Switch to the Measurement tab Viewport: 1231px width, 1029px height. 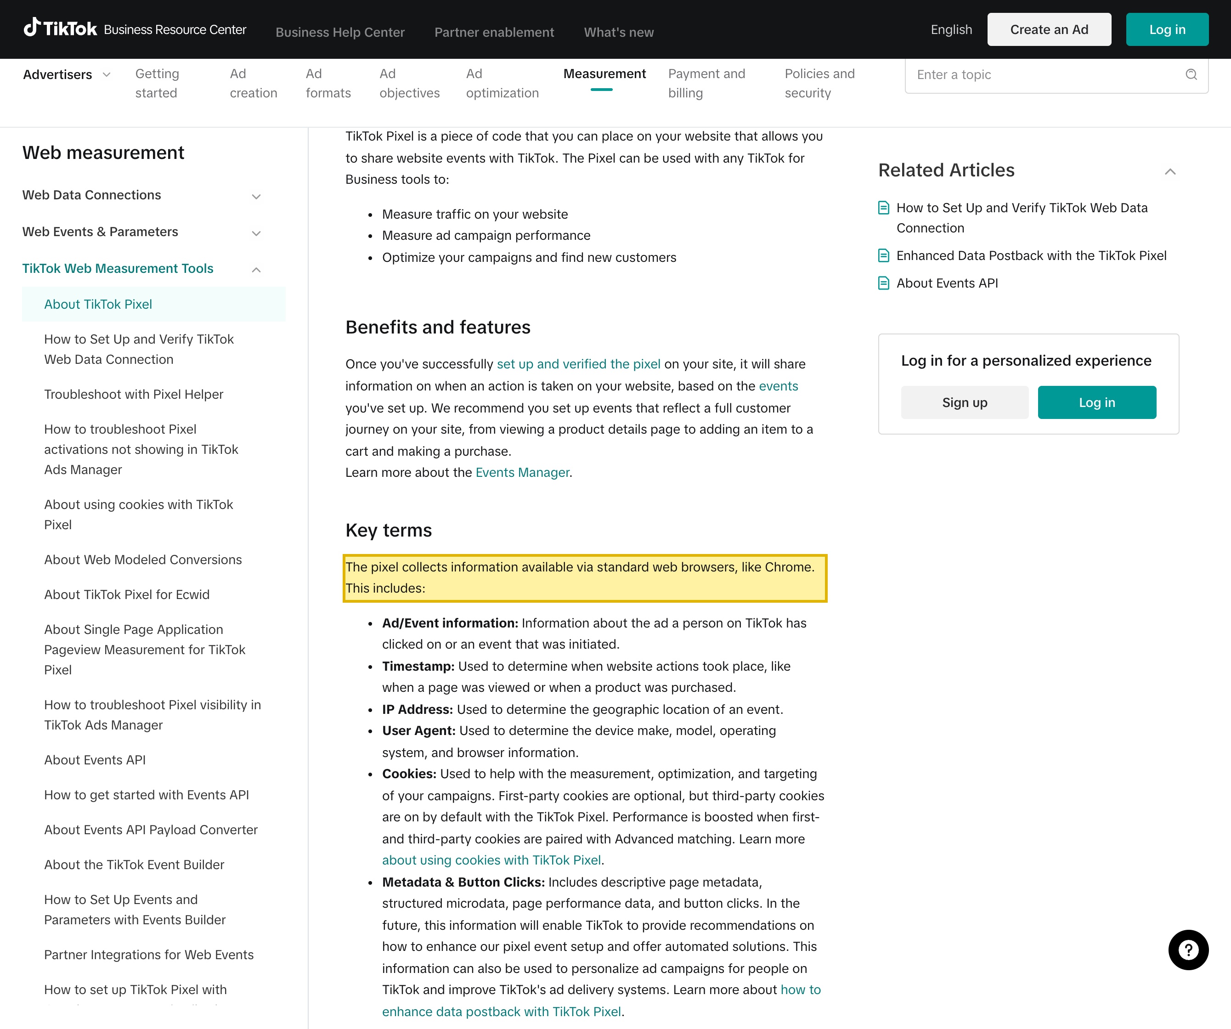point(604,74)
